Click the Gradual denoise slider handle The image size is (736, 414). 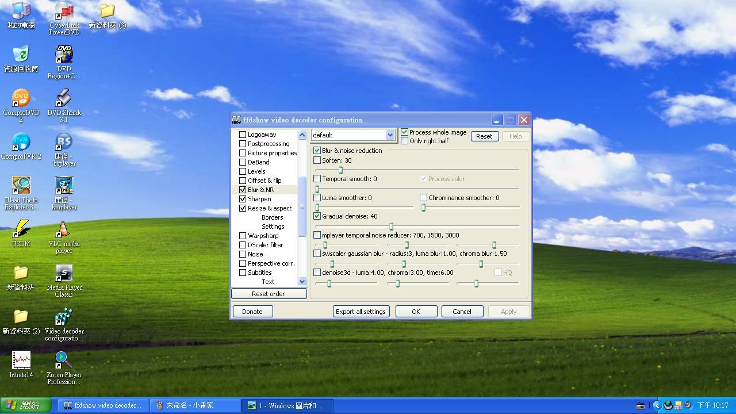click(391, 227)
